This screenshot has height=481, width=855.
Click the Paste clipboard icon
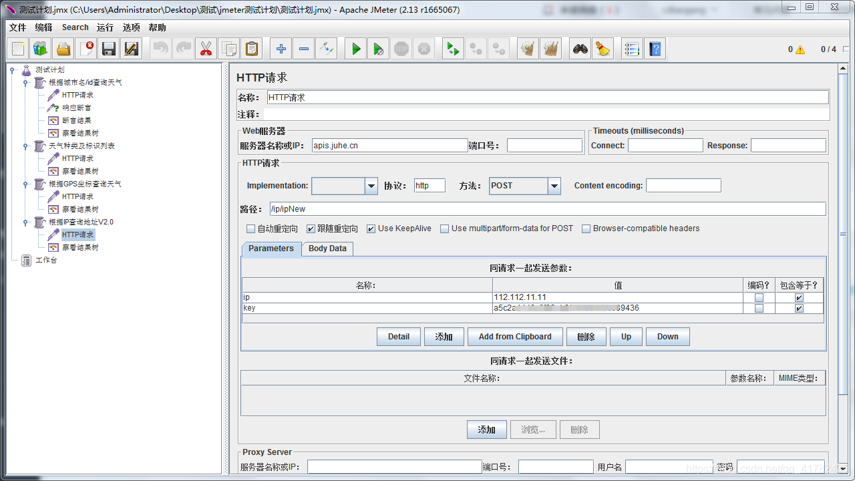[x=252, y=49]
